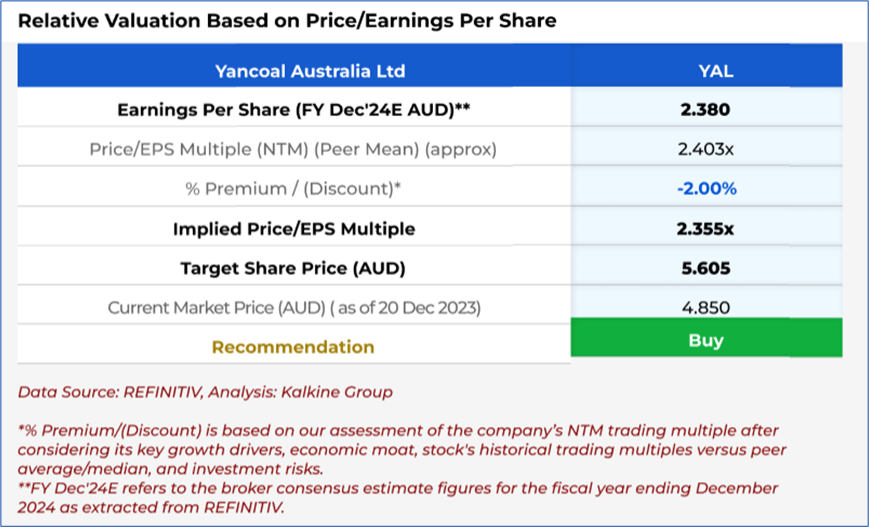Click the 2.403x peer mean value
Screen dimensions: 869x527
(x=706, y=149)
